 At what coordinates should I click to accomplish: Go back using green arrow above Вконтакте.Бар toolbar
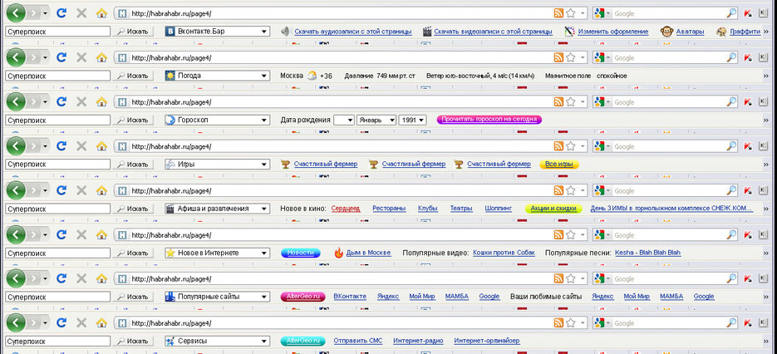16,13
